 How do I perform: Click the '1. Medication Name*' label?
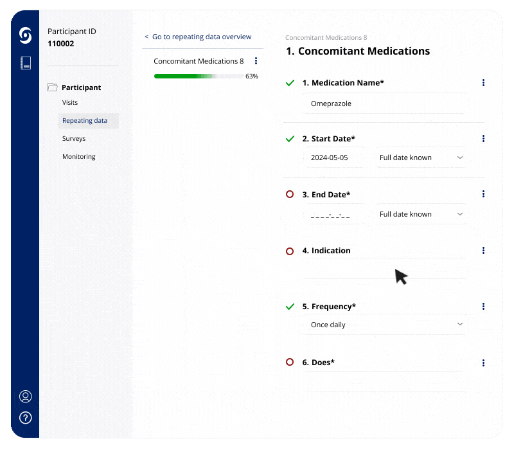(x=343, y=83)
